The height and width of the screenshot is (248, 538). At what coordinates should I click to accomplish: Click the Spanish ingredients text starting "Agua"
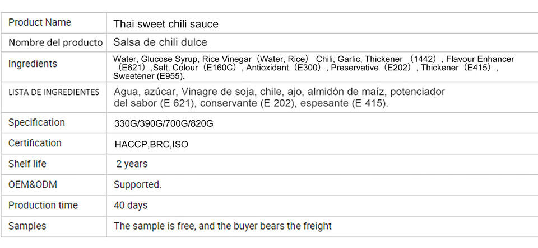pos(279,97)
